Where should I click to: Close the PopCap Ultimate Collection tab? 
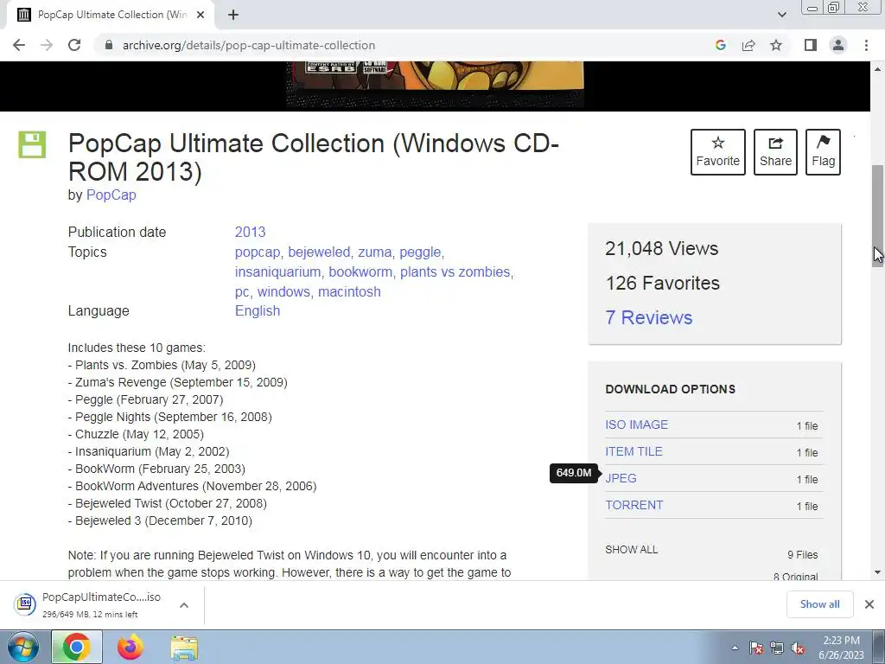tap(201, 15)
